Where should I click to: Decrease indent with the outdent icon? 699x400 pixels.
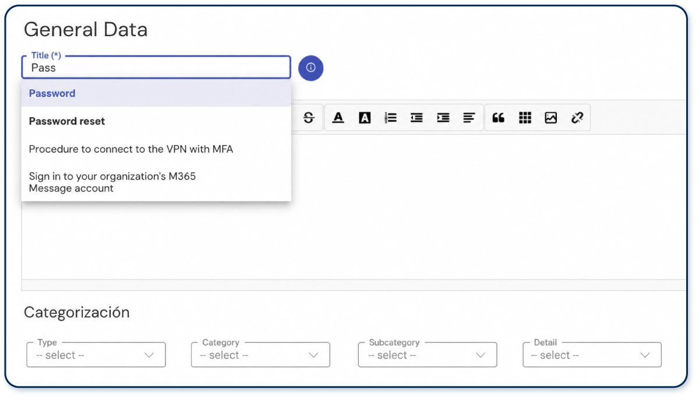coord(416,118)
